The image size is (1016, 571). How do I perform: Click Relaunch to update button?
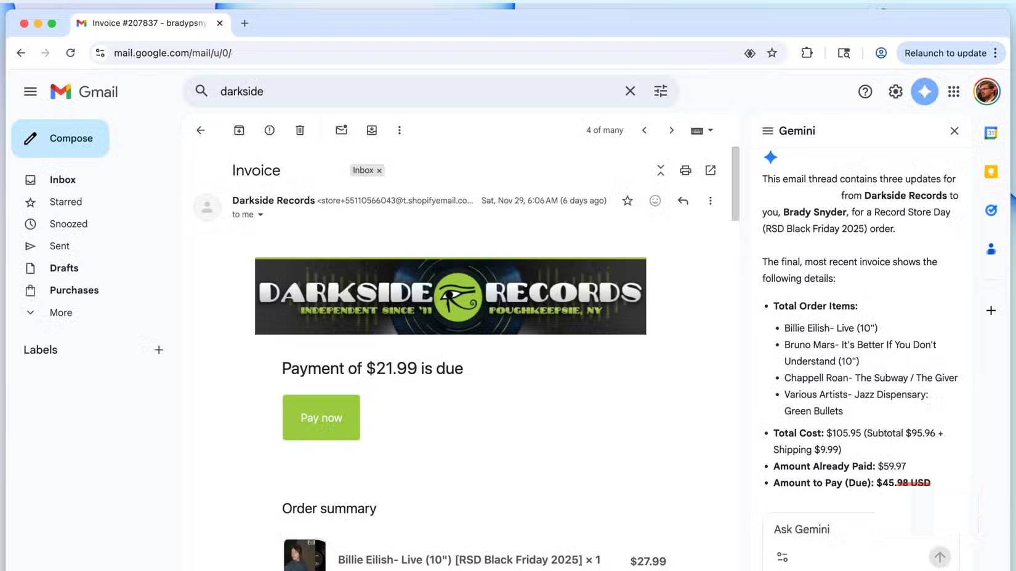click(950, 53)
